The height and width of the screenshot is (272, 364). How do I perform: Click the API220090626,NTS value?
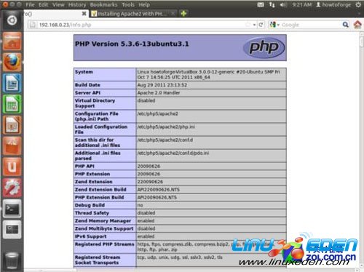pos(159,189)
